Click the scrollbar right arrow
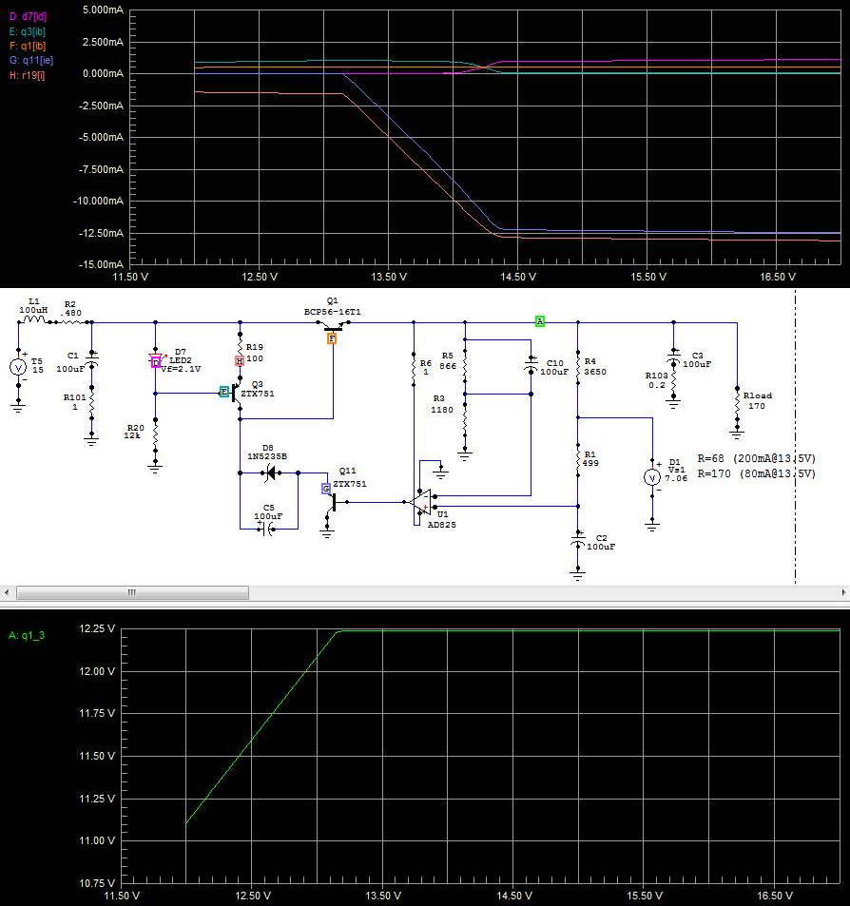The width and height of the screenshot is (850, 906). click(842, 592)
